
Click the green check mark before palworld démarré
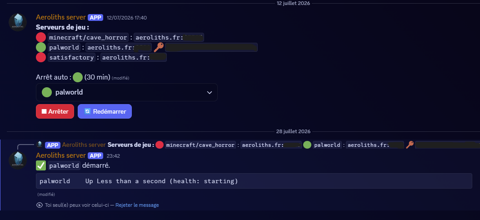(x=41, y=165)
